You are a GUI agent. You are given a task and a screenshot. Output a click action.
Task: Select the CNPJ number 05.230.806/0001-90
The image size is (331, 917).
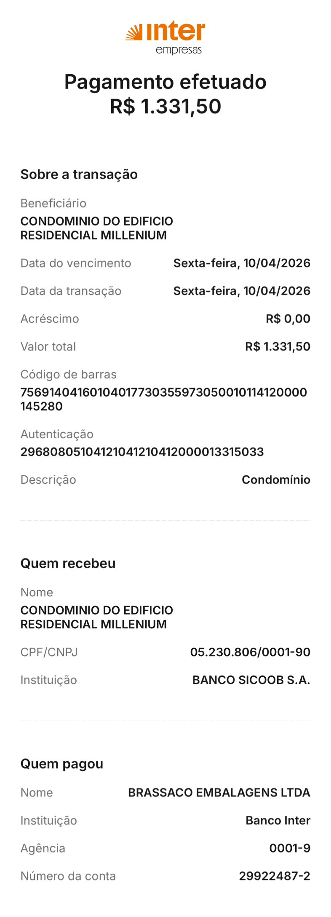250,652
